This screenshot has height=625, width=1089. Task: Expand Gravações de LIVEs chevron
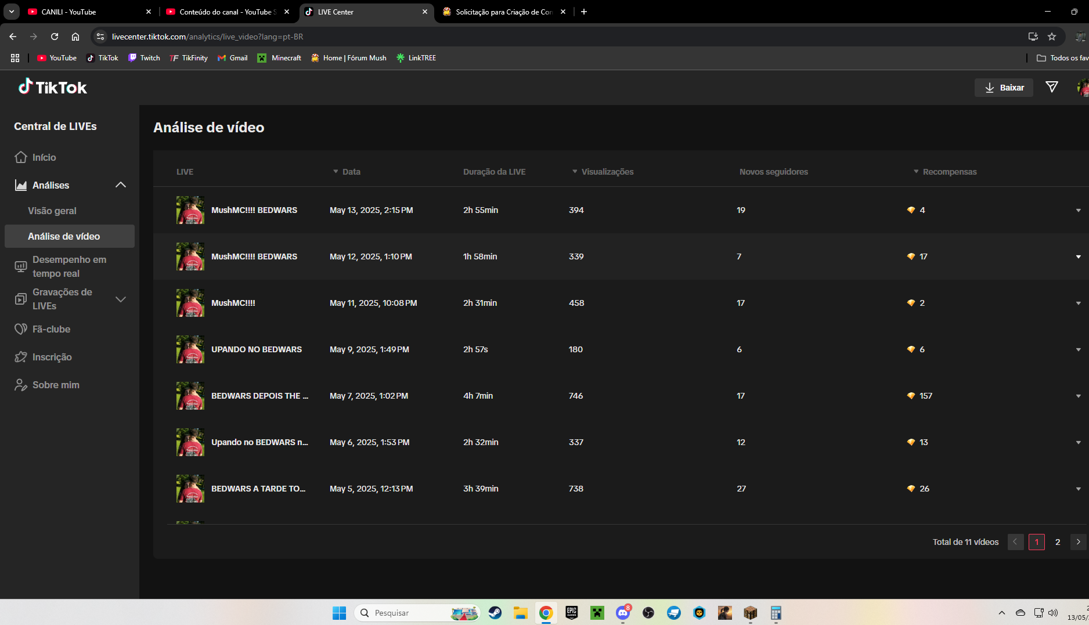point(121,299)
